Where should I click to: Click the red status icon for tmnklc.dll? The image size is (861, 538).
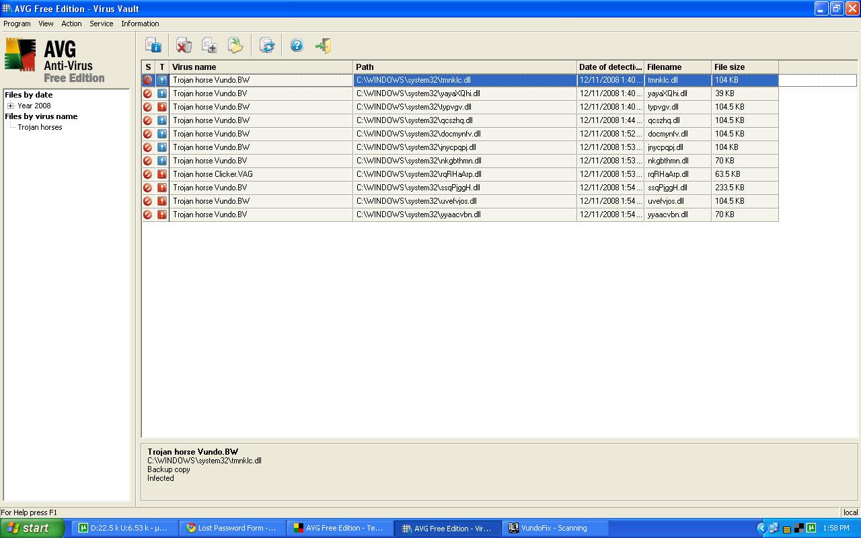coord(148,80)
